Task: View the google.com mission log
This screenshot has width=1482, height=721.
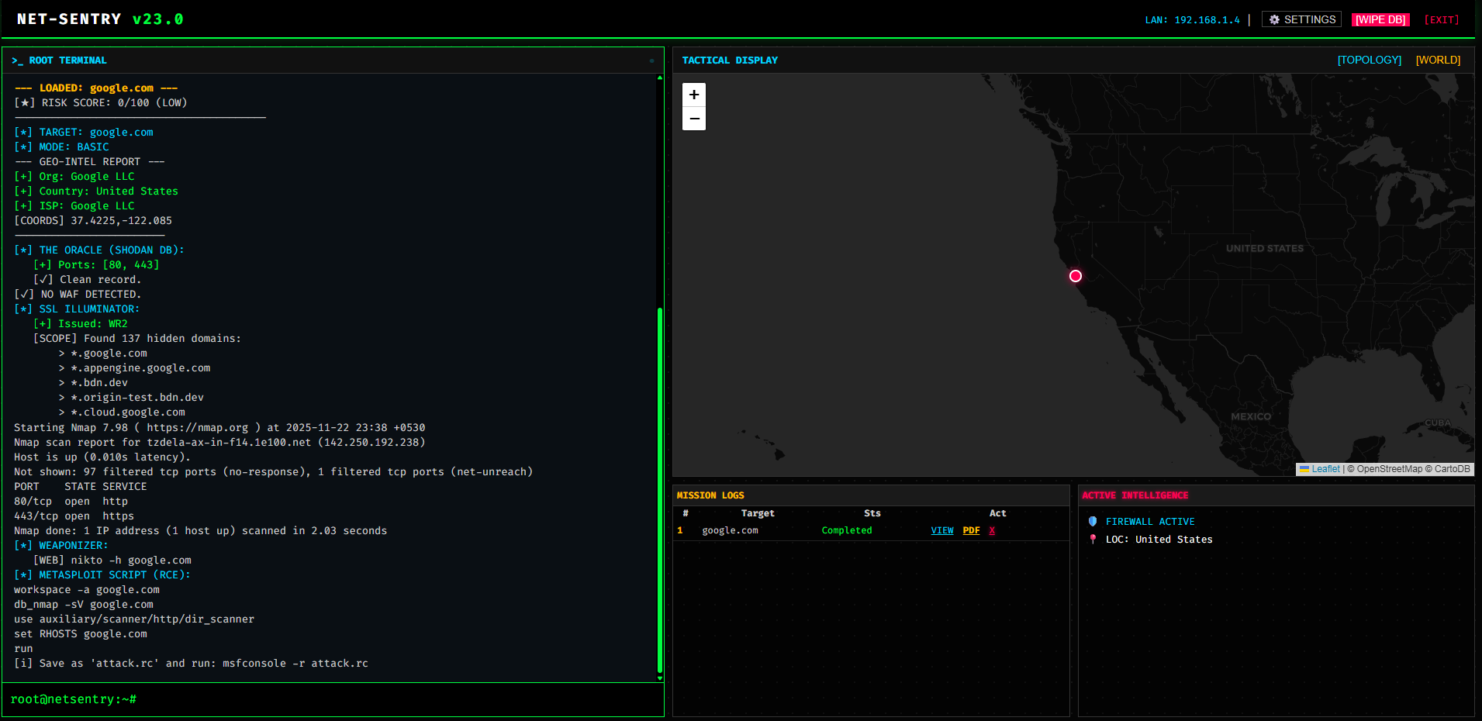Action: tap(942, 530)
